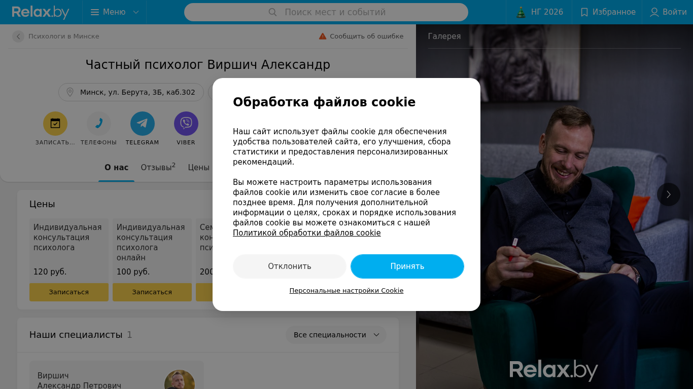Click the yellow calendar booking icon

click(x=55, y=124)
